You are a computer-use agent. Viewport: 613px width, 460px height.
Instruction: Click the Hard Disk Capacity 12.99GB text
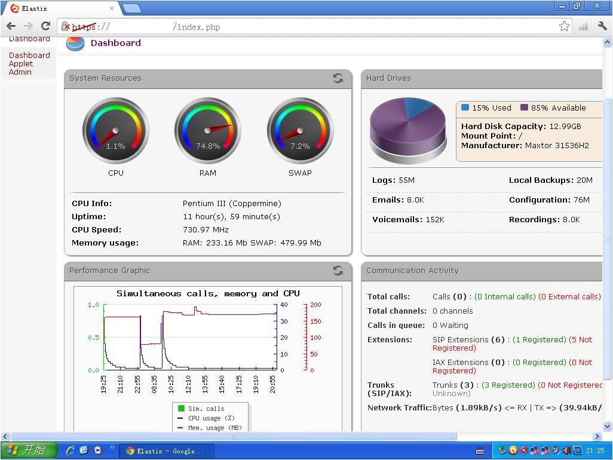point(521,126)
